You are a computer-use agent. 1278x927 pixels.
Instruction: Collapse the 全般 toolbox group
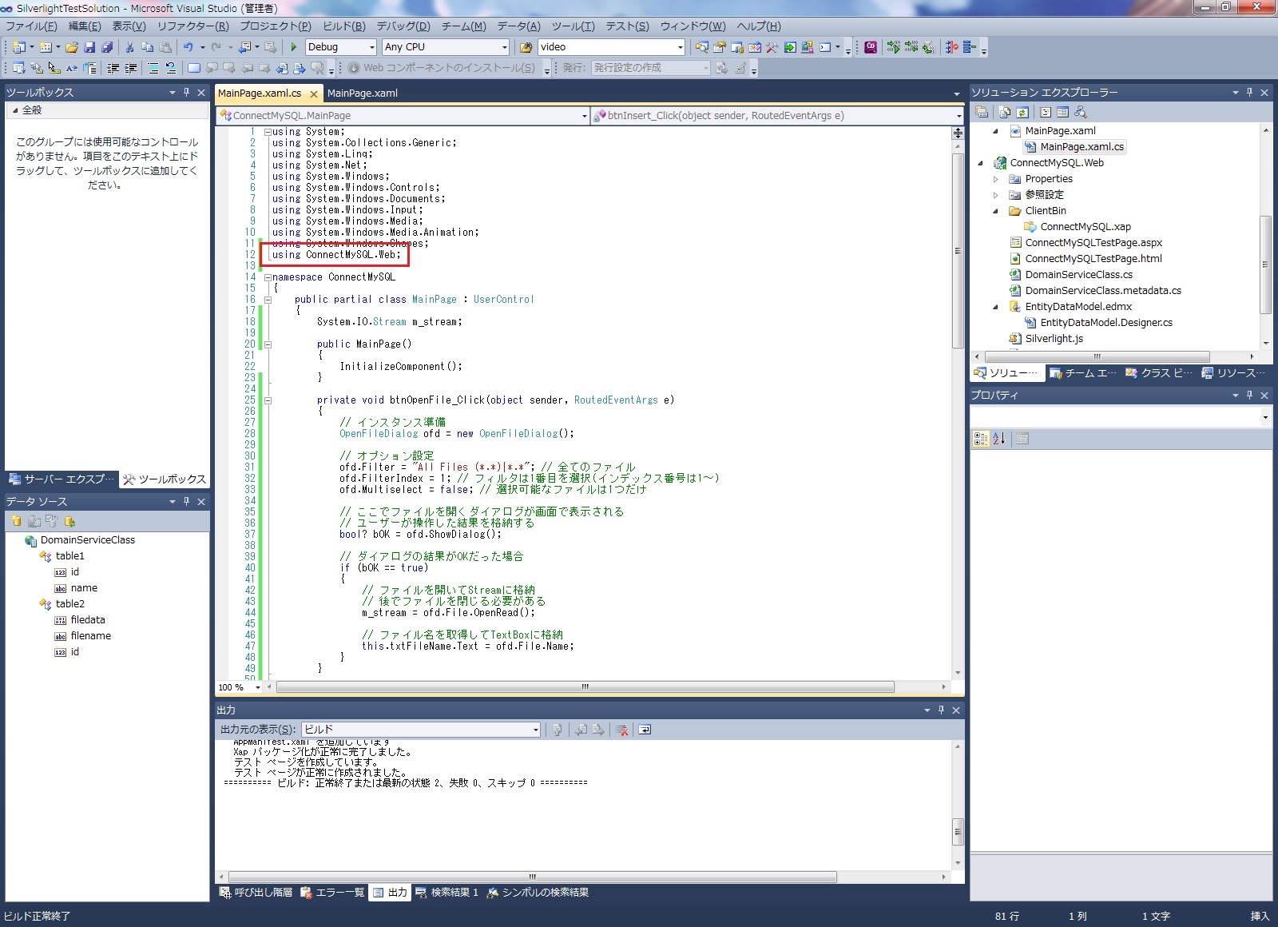click(x=15, y=110)
